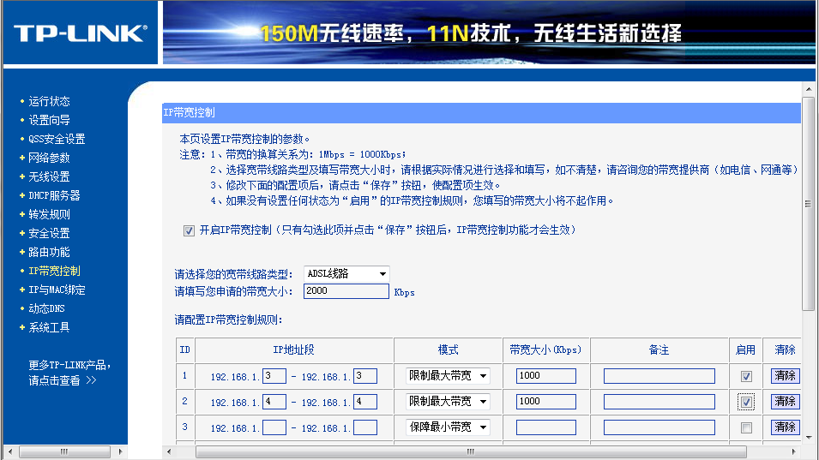Click rule 2 end IP field
Viewport: 819px width, 460px height.
(x=365, y=402)
